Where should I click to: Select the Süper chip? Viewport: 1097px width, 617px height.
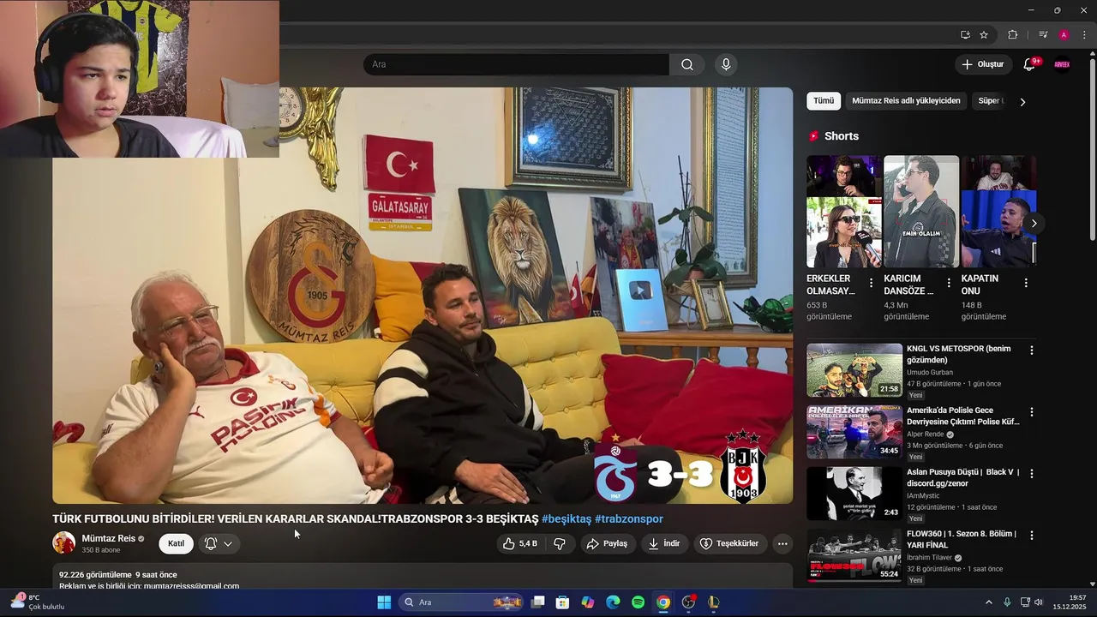pyautogui.click(x=989, y=100)
